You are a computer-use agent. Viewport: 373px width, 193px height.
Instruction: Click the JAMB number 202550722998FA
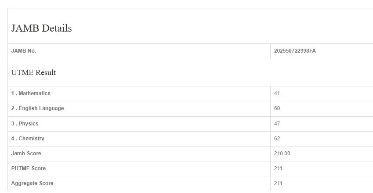pyautogui.click(x=295, y=51)
